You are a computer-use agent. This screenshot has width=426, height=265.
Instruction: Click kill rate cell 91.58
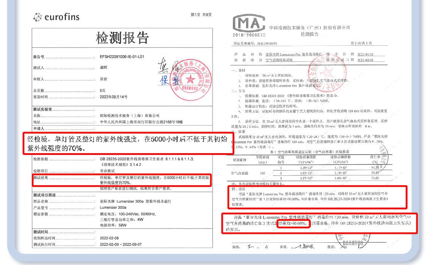[x=375, y=168]
